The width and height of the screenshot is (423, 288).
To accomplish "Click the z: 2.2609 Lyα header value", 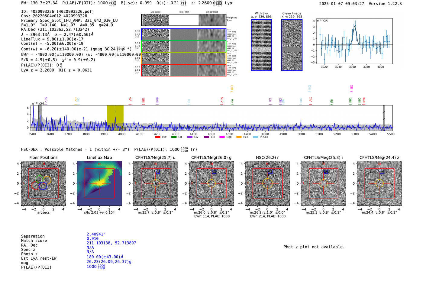I will point(212,3).
